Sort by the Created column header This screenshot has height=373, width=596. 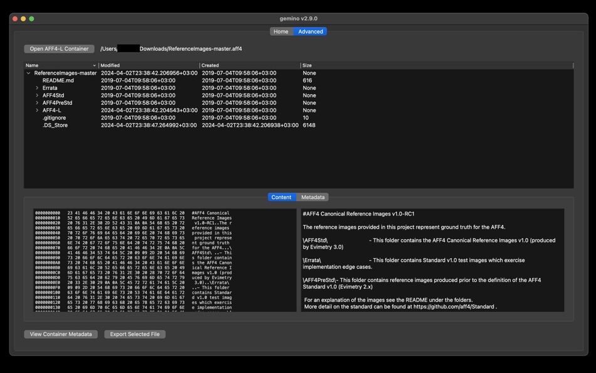pyautogui.click(x=250, y=65)
